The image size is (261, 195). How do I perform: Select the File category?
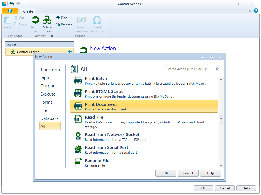[x=44, y=110]
